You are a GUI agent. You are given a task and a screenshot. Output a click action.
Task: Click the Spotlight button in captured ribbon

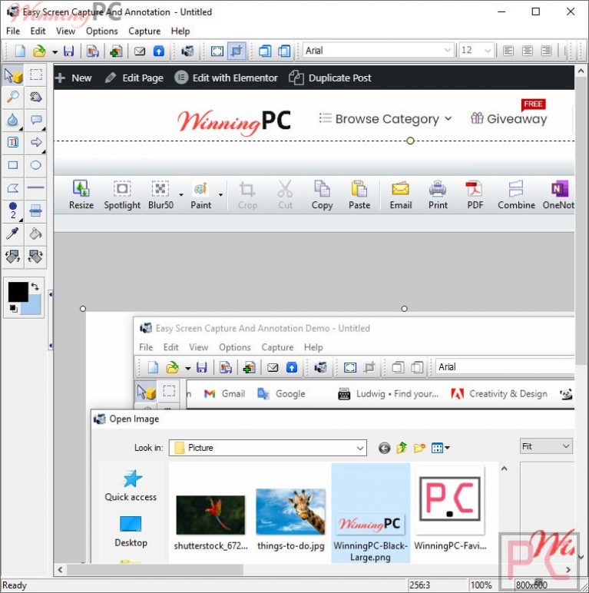pyautogui.click(x=122, y=195)
